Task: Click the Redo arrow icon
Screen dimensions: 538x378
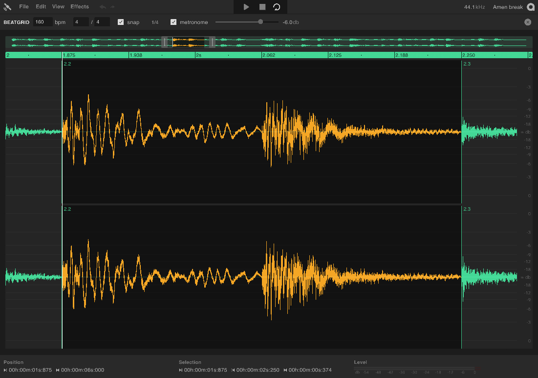Action: 113,7
